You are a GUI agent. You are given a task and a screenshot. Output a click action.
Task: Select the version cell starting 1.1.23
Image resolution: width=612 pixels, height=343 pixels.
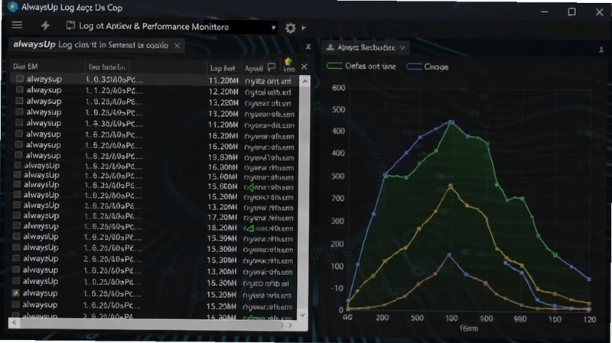click(x=114, y=91)
